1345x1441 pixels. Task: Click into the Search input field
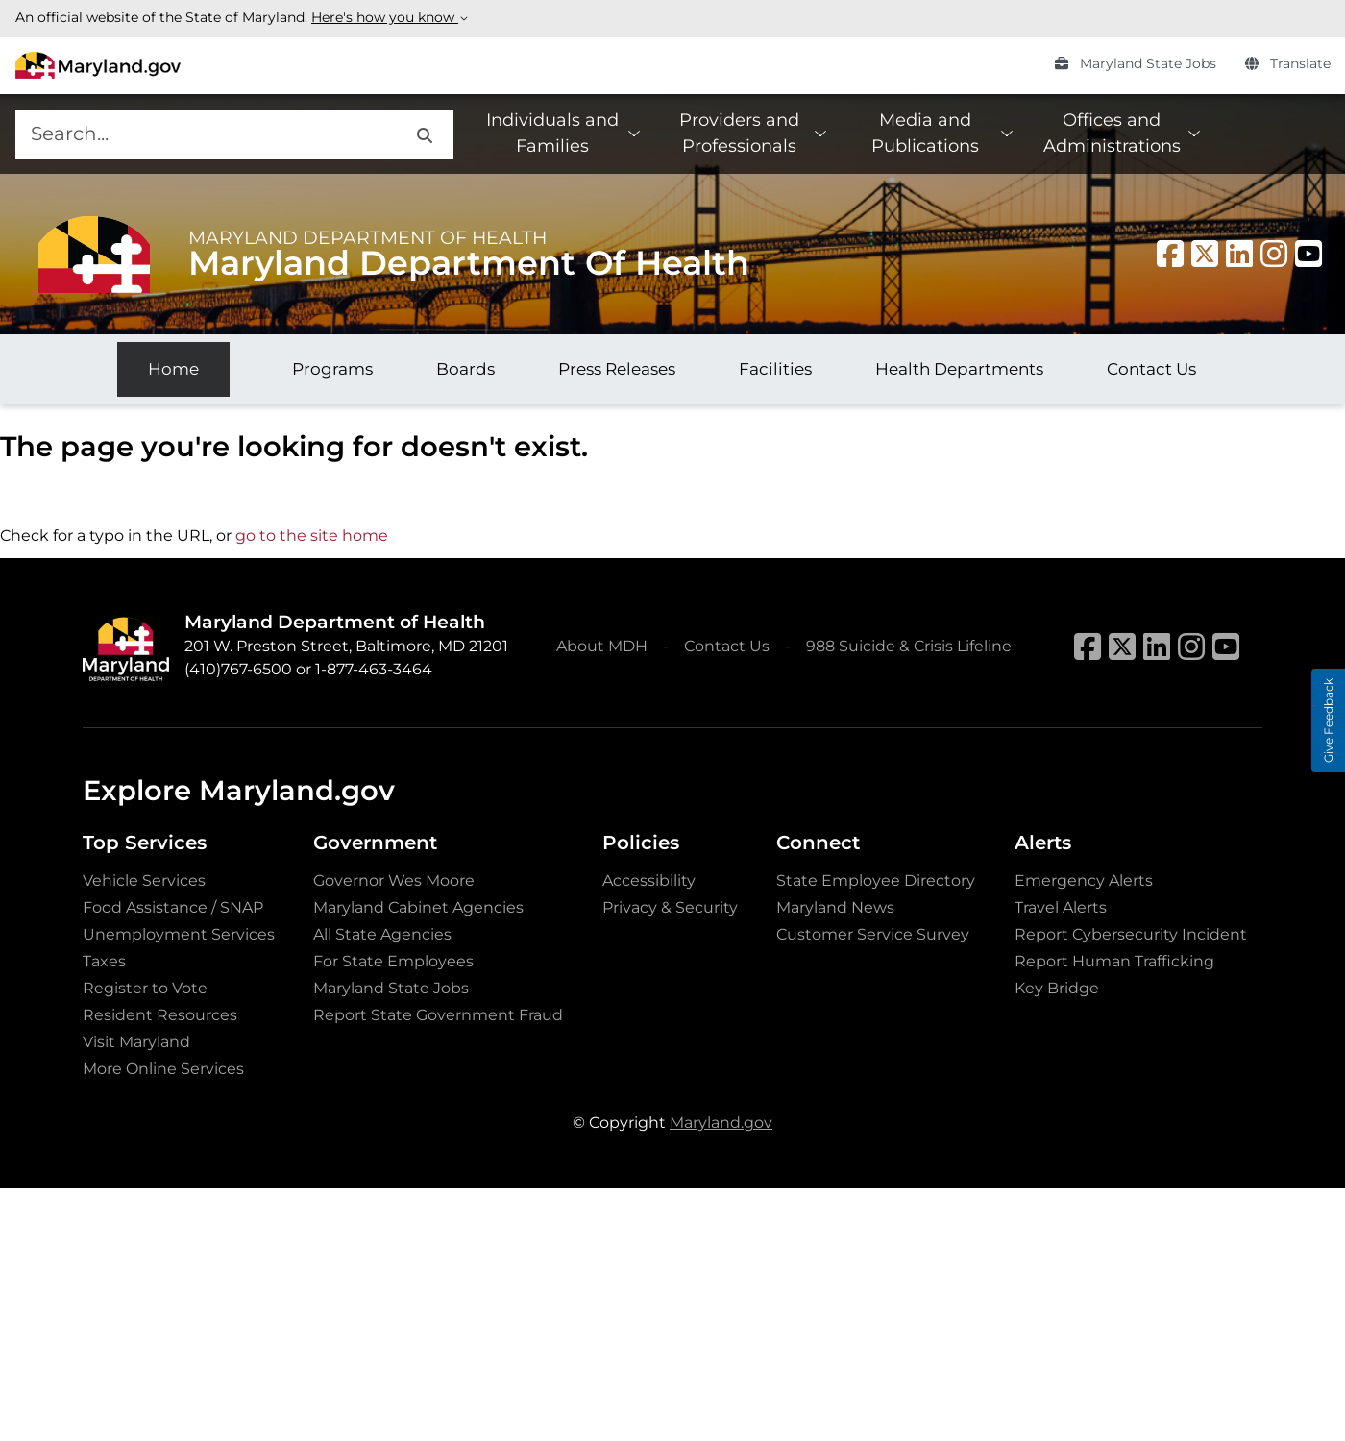211,134
